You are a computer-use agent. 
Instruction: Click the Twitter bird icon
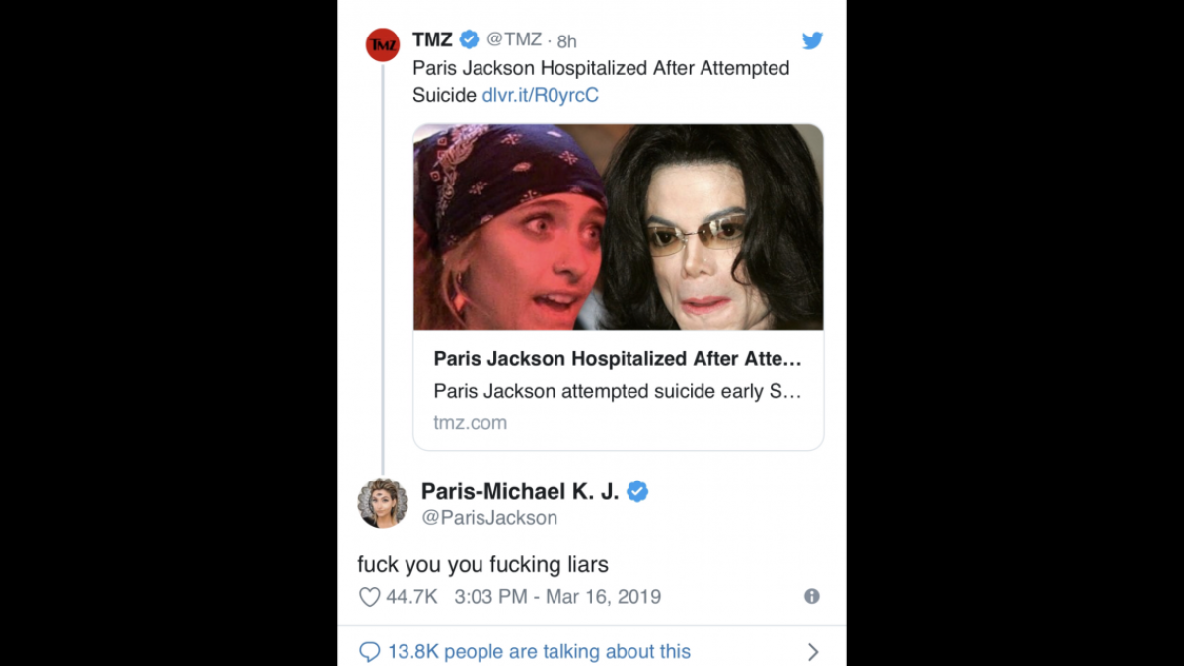click(x=812, y=40)
